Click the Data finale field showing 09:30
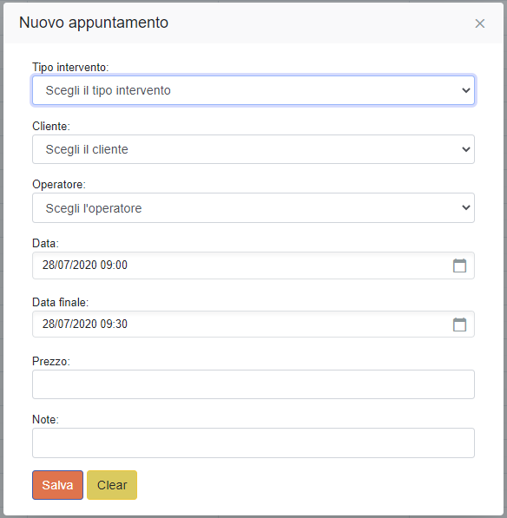Image resolution: width=507 pixels, height=518 pixels. pos(253,325)
